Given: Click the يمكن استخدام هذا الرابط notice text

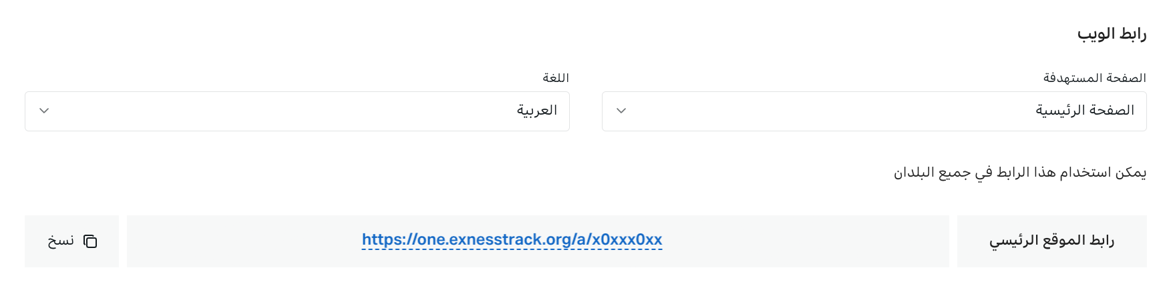Looking at the screenshot, I should coord(1019,173).
